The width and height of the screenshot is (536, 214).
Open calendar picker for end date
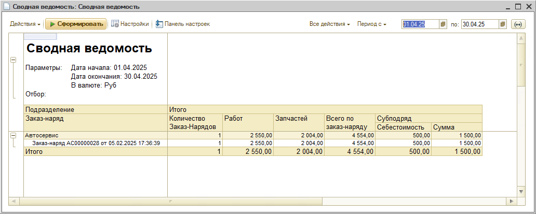[x=503, y=24]
